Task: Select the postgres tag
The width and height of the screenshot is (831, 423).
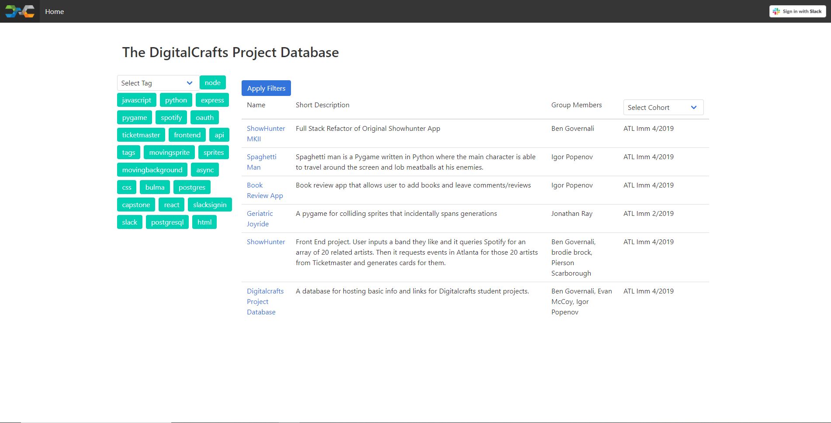Action: (192, 187)
